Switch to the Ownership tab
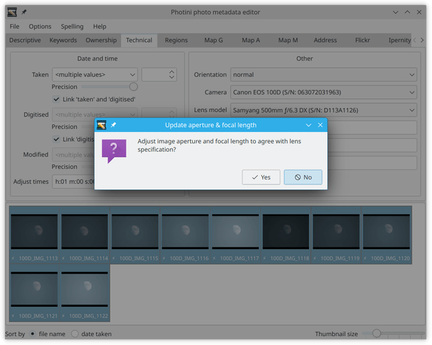Screen dimensions: 432x345 point(101,41)
